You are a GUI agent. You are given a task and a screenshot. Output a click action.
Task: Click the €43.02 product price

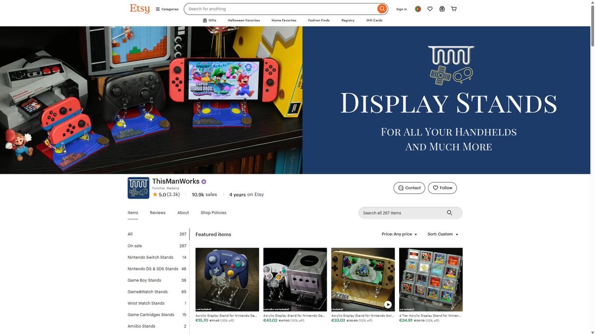pos(270,321)
